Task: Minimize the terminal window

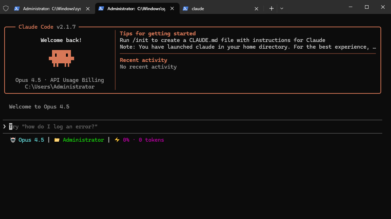Action: (351, 7)
